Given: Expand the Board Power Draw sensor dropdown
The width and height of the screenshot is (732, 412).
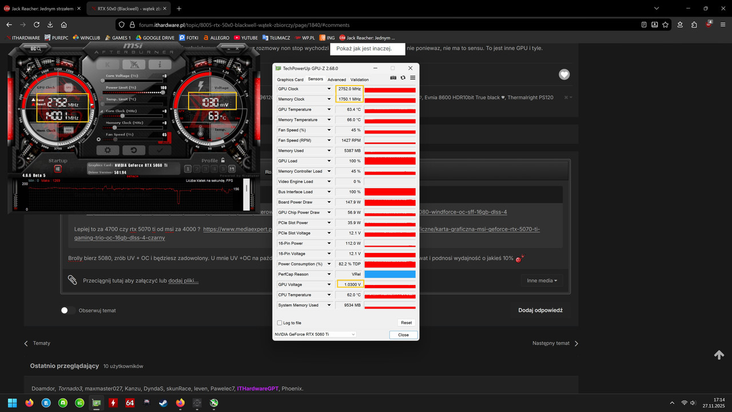Looking at the screenshot, I should click(329, 202).
